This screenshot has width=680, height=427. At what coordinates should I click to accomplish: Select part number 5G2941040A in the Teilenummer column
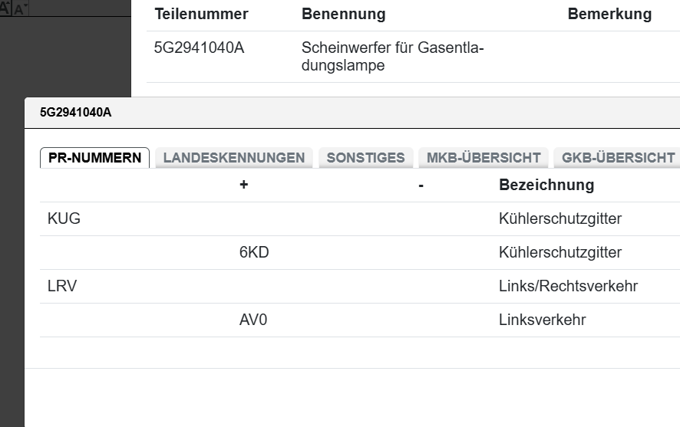coord(200,49)
